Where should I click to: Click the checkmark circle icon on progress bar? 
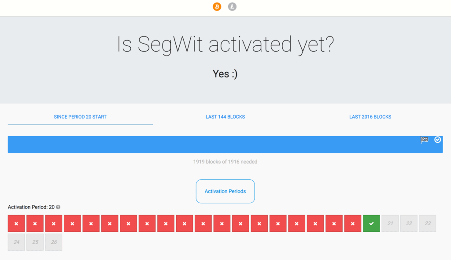point(437,140)
